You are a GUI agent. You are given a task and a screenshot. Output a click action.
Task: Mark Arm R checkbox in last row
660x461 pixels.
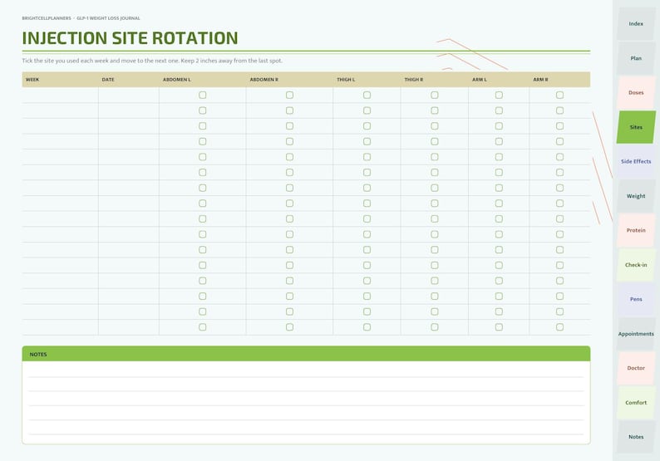click(559, 327)
